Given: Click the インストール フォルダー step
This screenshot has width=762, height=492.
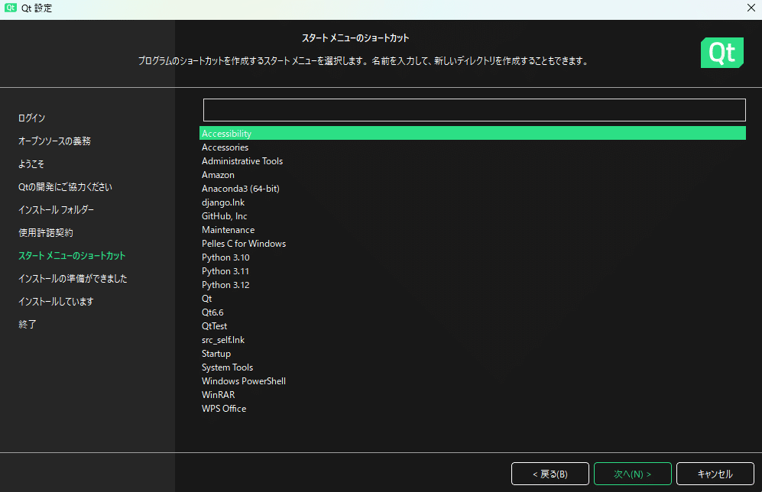Looking at the screenshot, I should tap(56, 209).
